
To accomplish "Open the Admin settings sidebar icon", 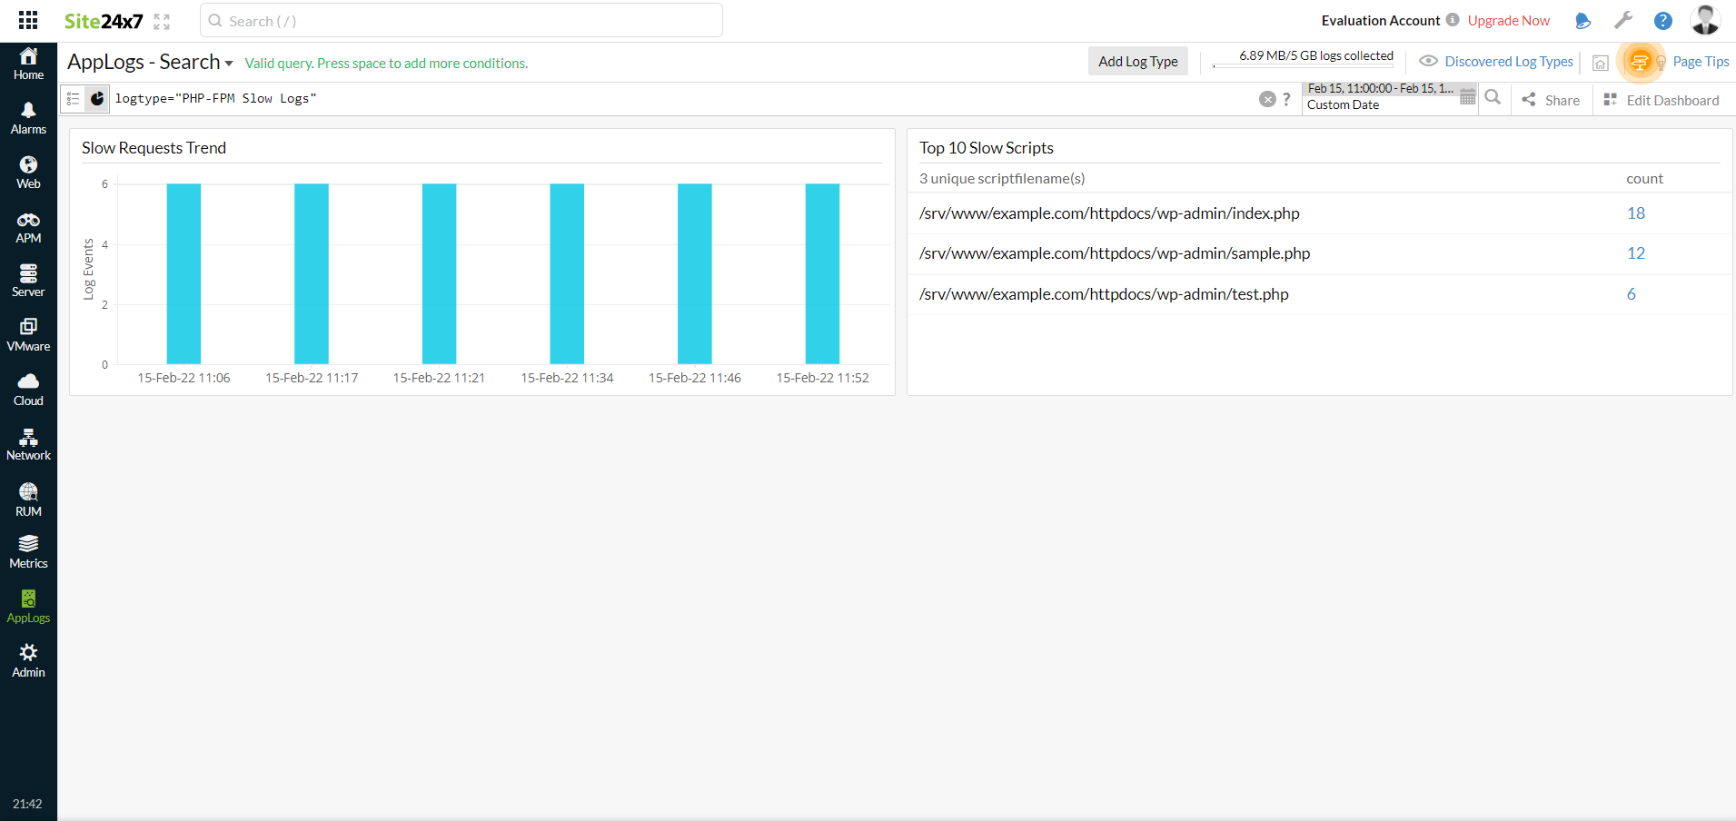I will 28,660.
